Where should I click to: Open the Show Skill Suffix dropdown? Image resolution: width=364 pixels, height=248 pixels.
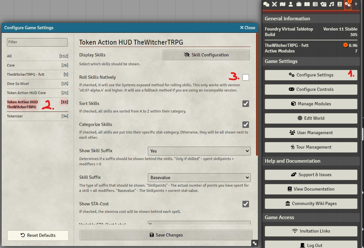pos(199,151)
